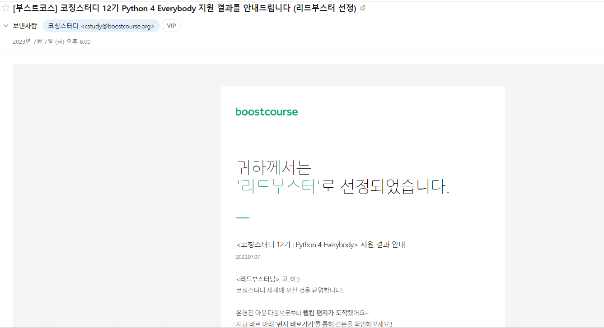This screenshot has width=604, height=328.
Task: Click the VIP badge button
Action: pos(171,26)
